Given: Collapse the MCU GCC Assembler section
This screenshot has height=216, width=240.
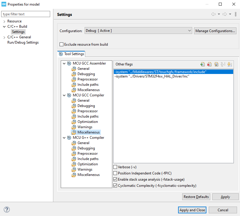Looking at the screenshot, I should coord(64,63).
